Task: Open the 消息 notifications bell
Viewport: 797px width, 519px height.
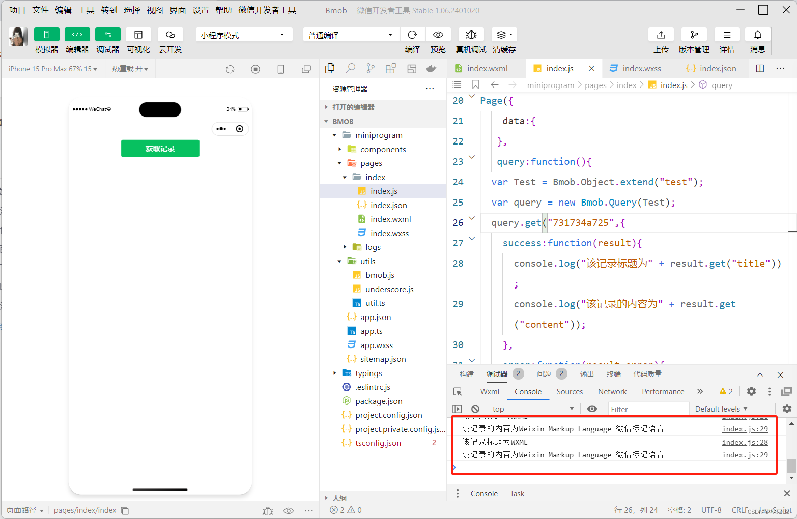Action: pyautogui.click(x=758, y=35)
